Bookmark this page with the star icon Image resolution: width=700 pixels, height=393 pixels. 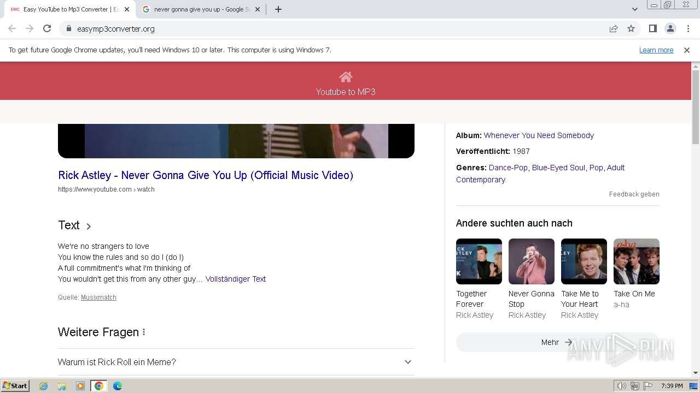click(x=631, y=28)
